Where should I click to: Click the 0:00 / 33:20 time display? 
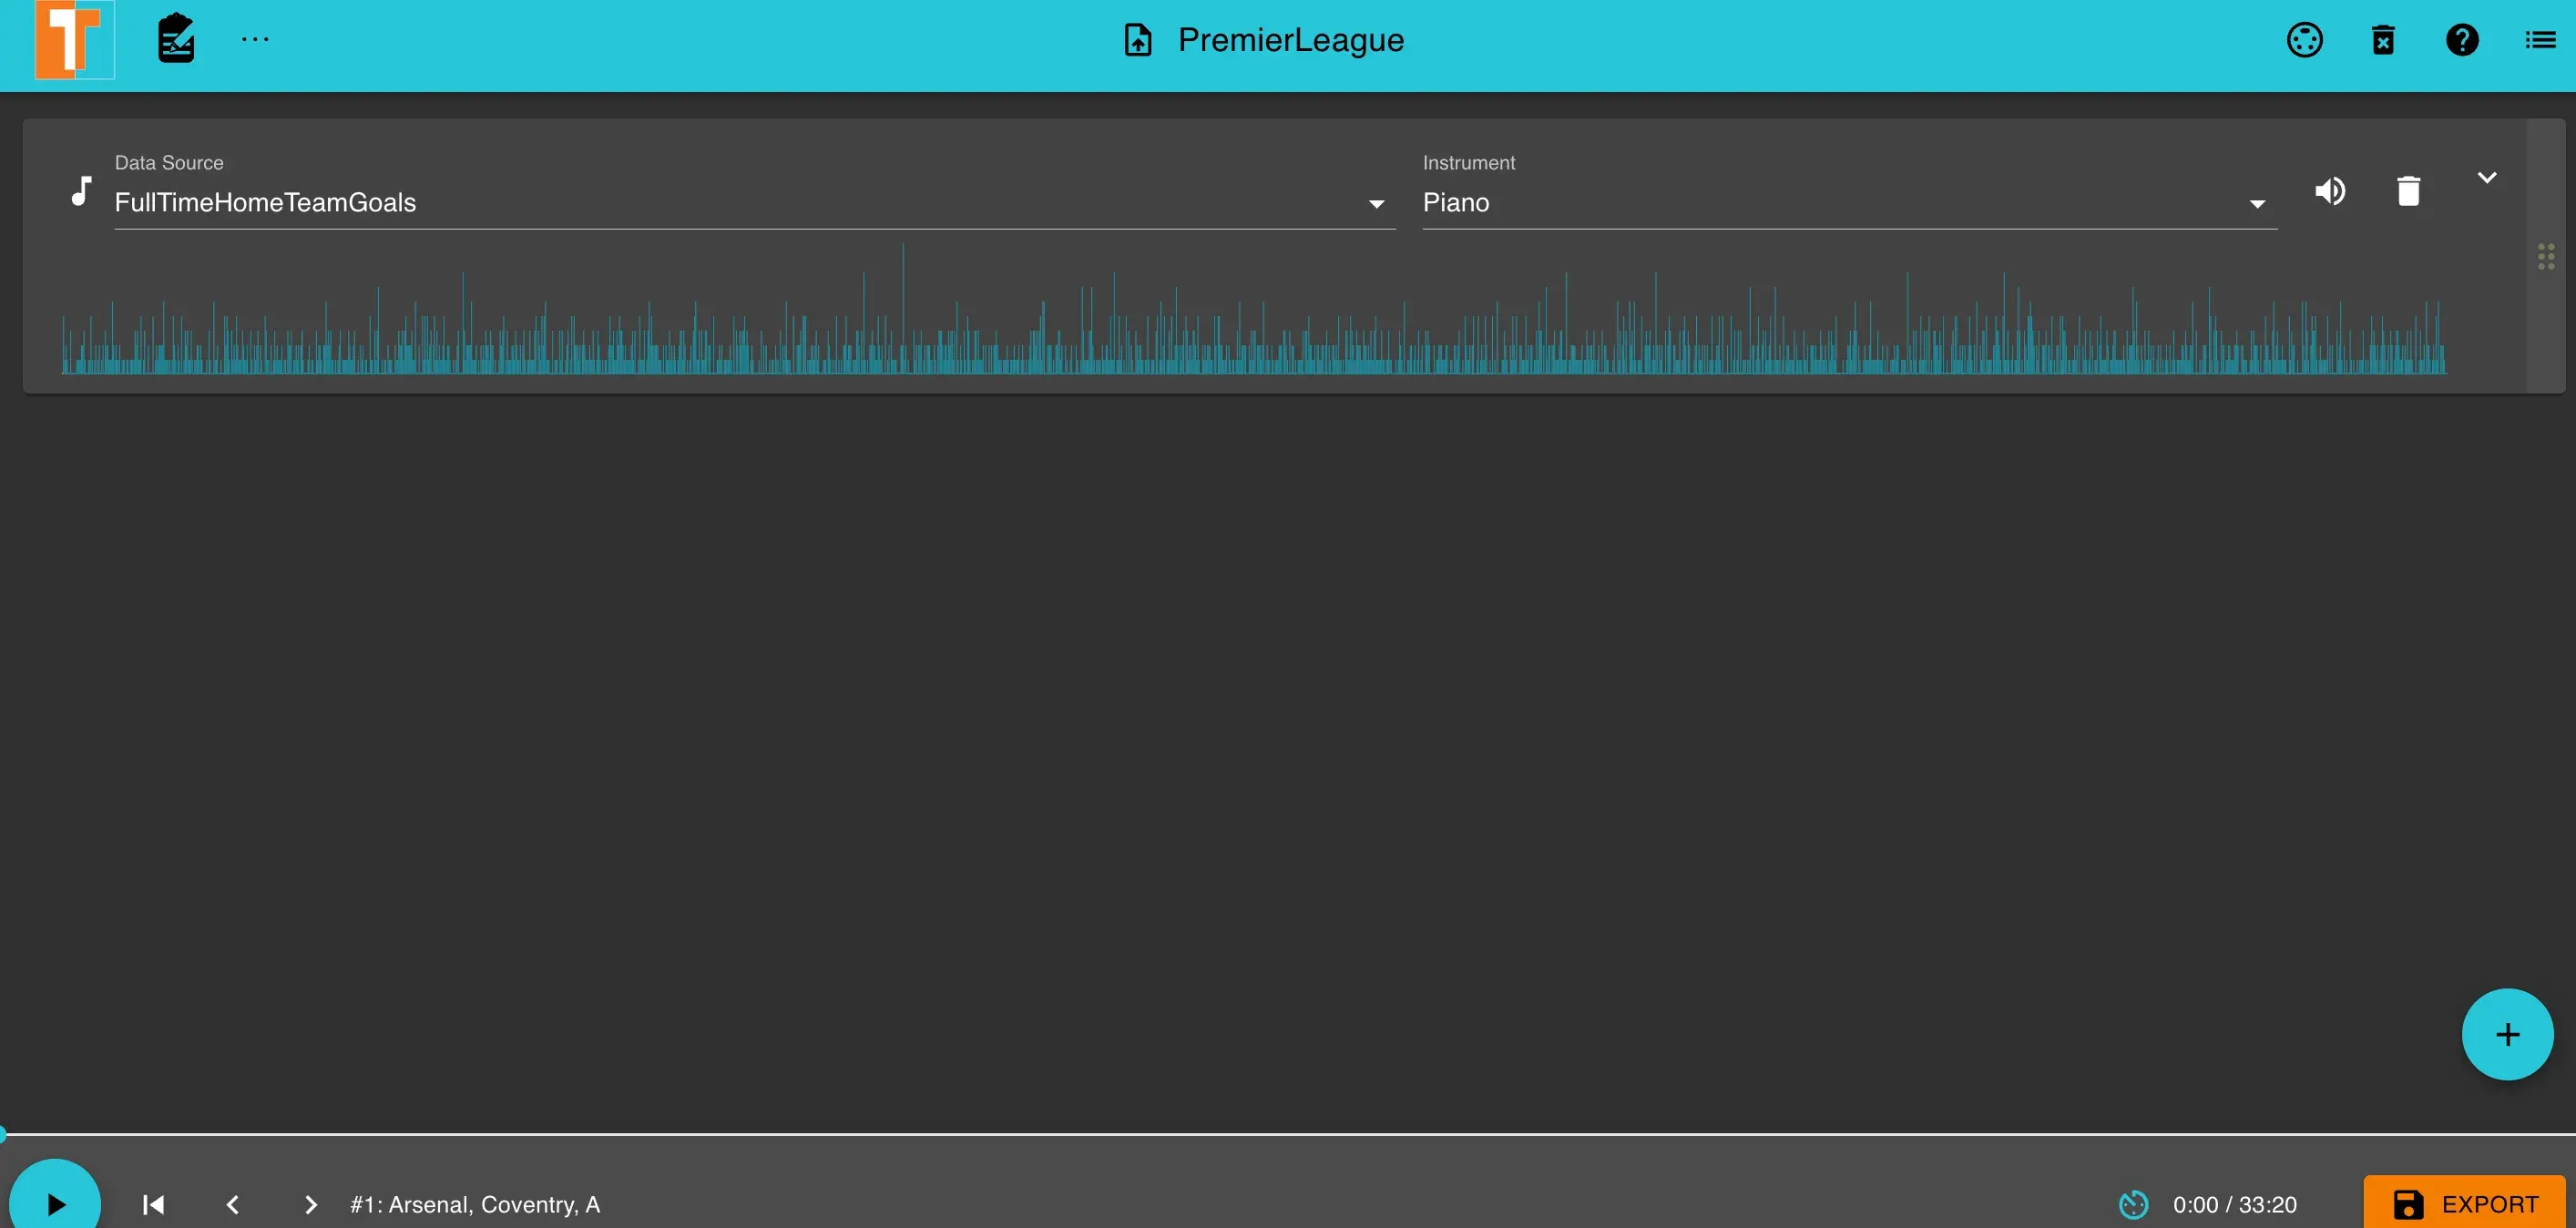click(x=2234, y=1204)
